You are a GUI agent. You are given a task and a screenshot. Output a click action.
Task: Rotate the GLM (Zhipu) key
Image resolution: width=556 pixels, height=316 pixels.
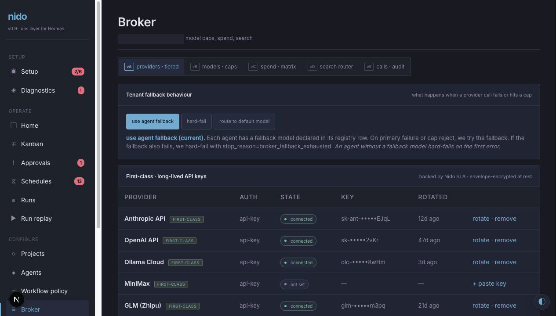[x=481, y=305]
